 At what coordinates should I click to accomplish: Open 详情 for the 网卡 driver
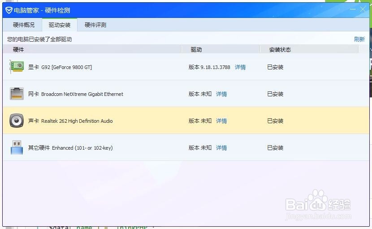[x=221, y=94]
